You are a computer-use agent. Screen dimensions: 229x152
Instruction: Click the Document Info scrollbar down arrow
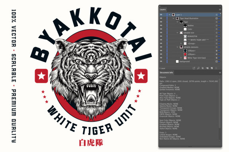(219, 141)
